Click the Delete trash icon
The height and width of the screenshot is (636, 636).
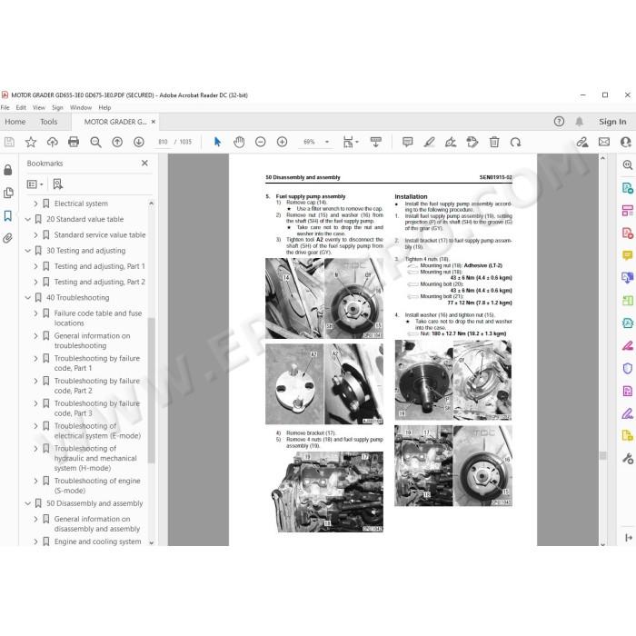pos(494,142)
